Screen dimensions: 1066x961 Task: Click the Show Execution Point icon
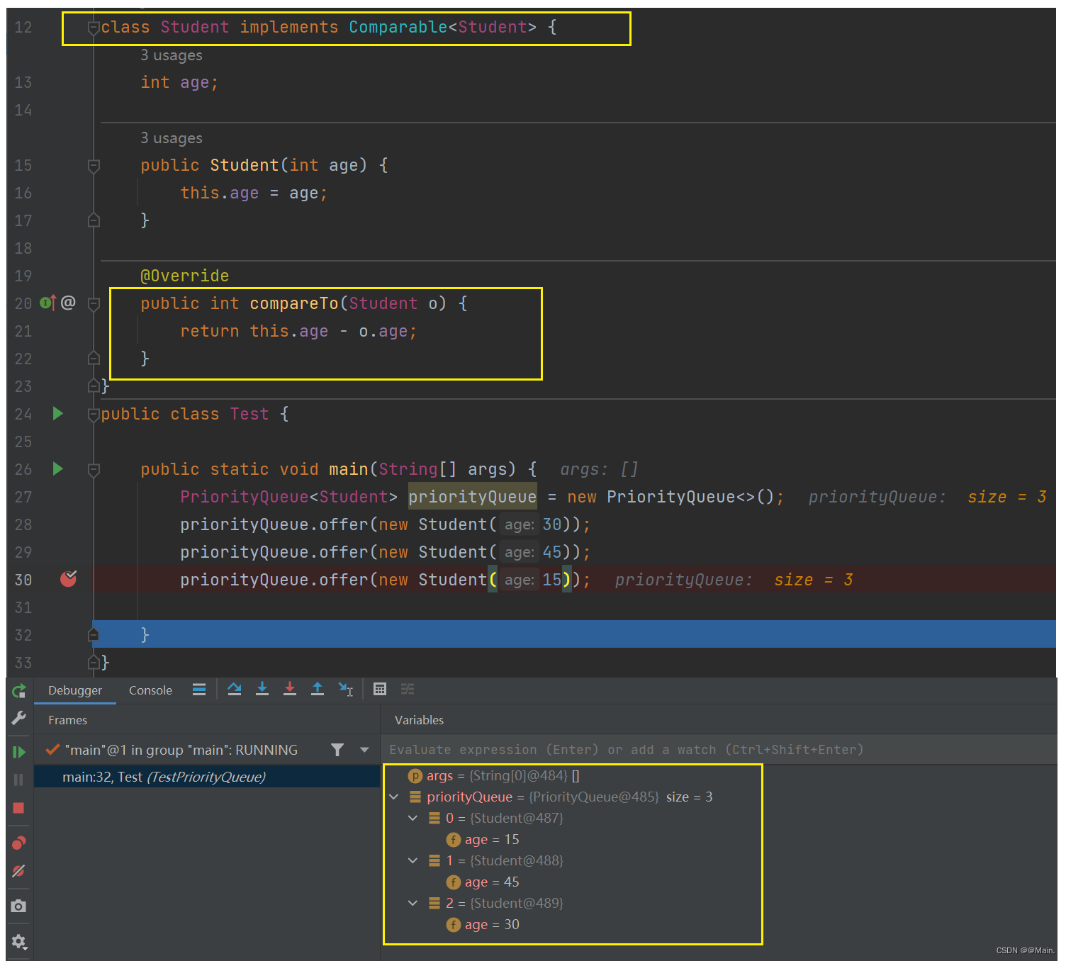[x=199, y=689]
